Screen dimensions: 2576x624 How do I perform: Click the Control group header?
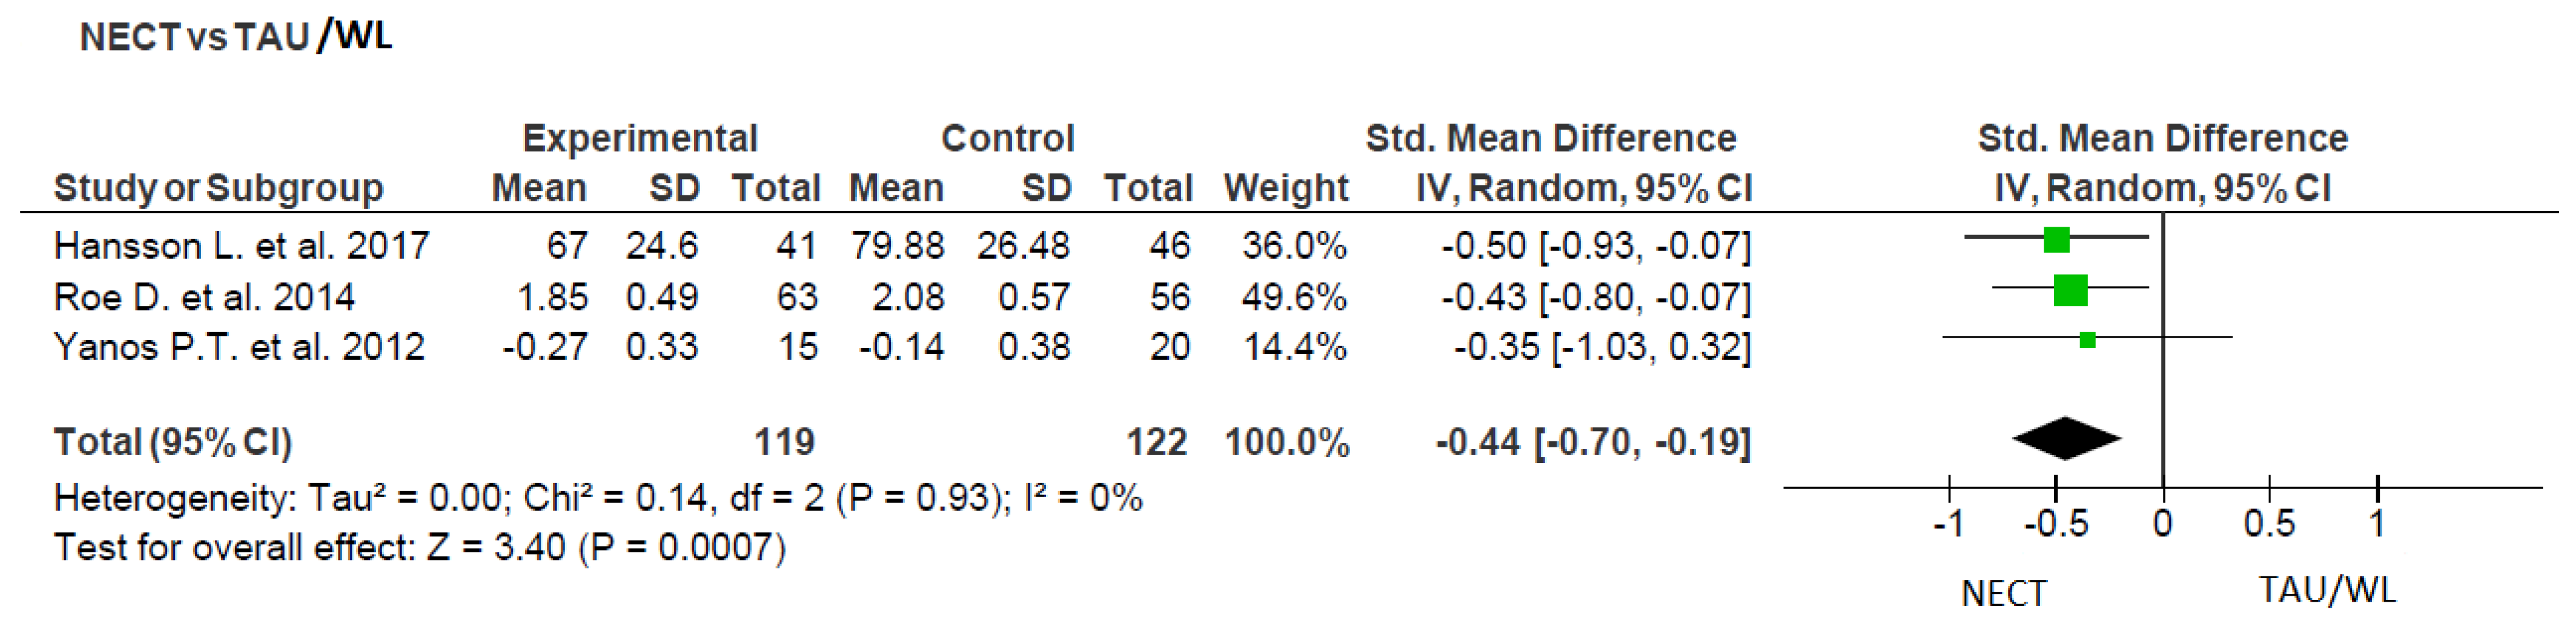(1008, 138)
